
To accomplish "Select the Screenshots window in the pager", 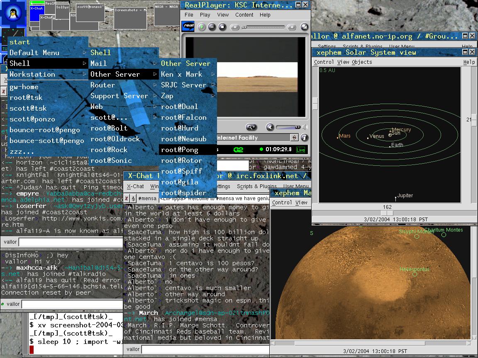I will click(130, 18).
